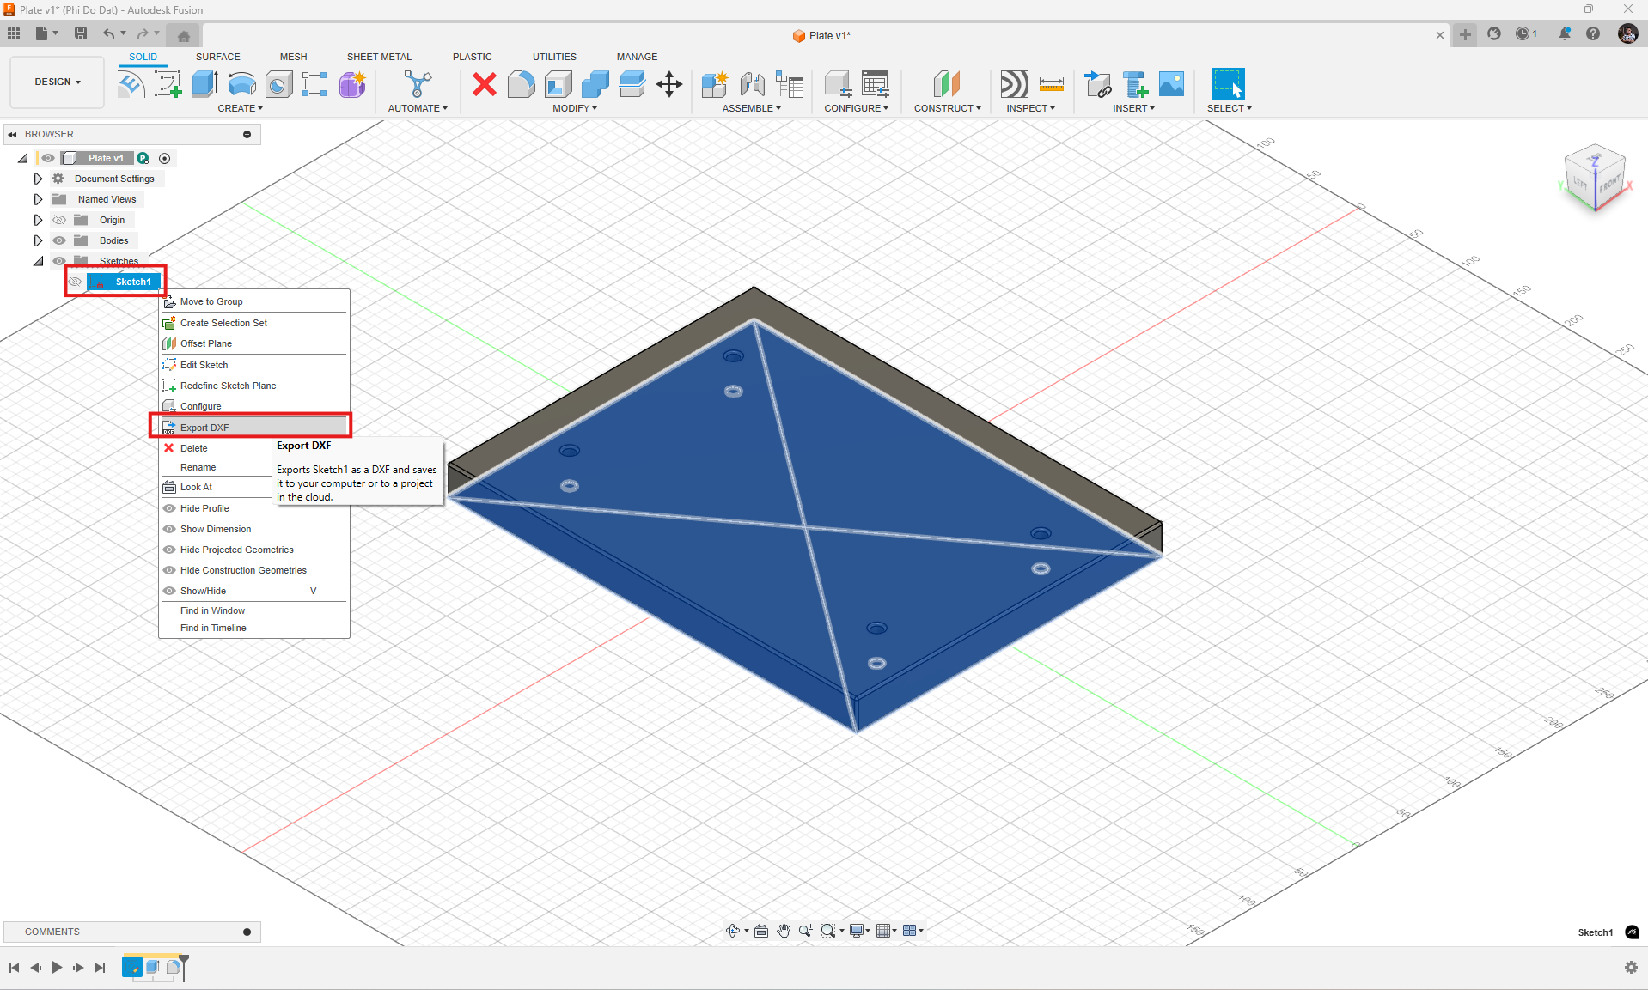Image resolution: width=1648 pixels, height=990 pixels.
Task: Switch to the SURFACE tab
Action: (218, 57)
